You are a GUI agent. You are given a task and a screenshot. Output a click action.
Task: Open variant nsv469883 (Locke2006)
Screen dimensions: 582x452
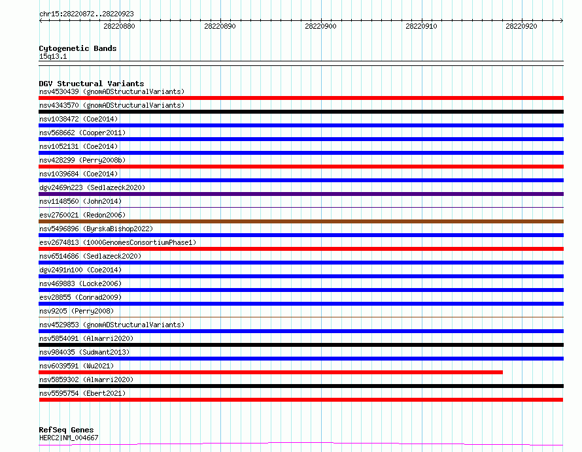tap(80, 283)
